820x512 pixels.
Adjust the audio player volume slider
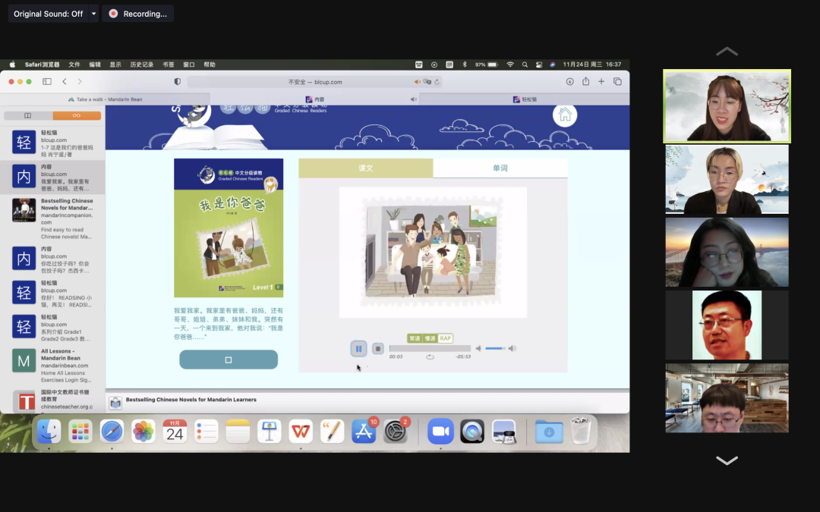495,348
